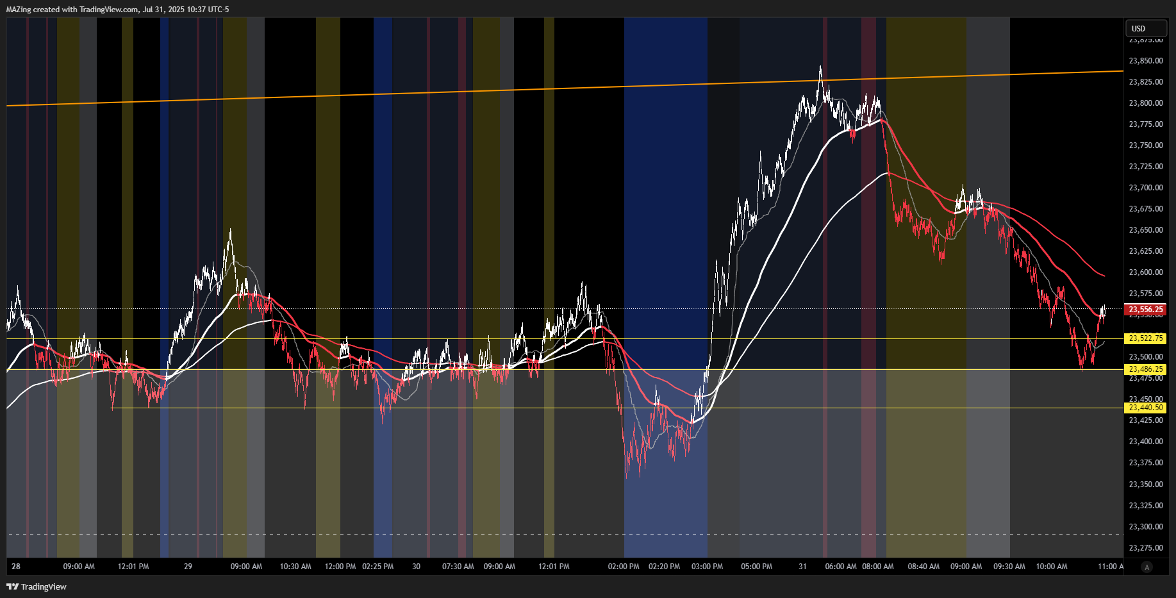Click the 23,800.00 price axis value
This screenshot has height=598, width=1176.
click(1146, 103)
